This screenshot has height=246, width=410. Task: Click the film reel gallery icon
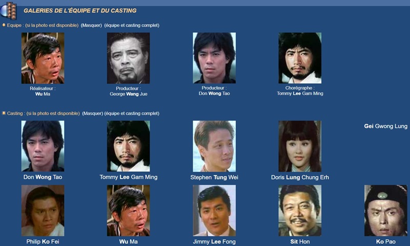[8, 10]
